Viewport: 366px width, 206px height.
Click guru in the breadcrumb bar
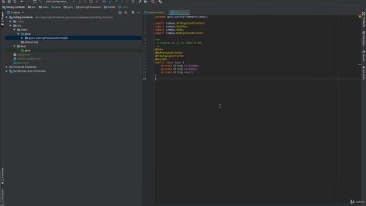[69, 7]
